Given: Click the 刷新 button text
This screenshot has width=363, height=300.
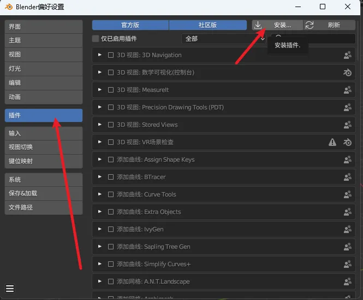Looking at the screenshot, I should pyautogui.click(x=334, y=25).
